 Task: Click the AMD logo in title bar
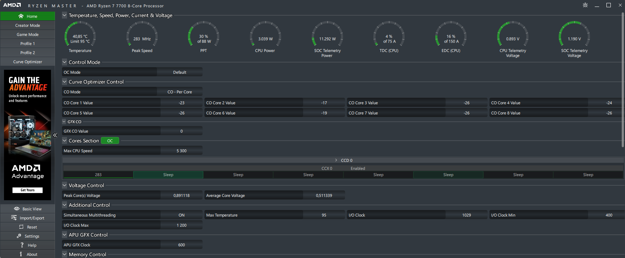coord(12,5)
